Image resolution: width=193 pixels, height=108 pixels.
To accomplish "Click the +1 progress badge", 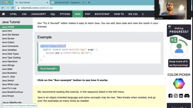I will pyautogui.click(x=174, y=40).
